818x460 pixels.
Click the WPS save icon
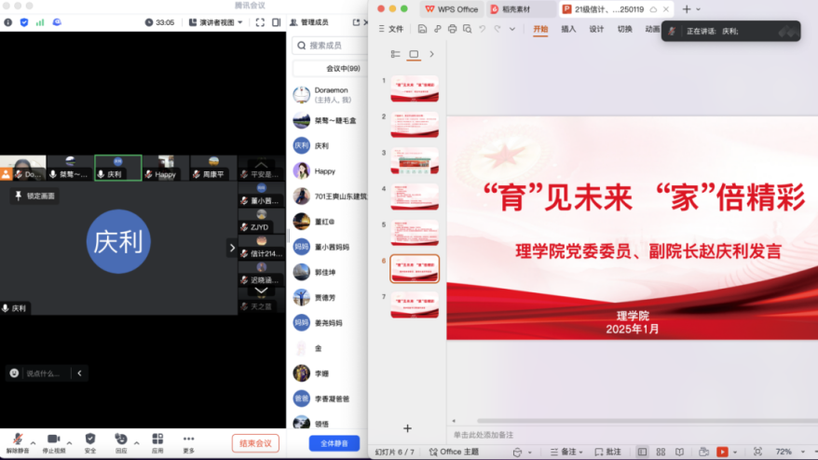(423, 29)
